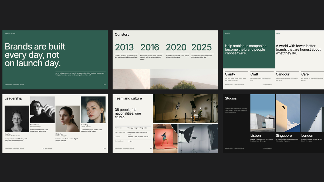Select Jonas Berg's portrait photo
This screenshot has height=182, width=324.
pos(93,110)
